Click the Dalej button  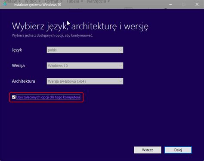point(178,150)
